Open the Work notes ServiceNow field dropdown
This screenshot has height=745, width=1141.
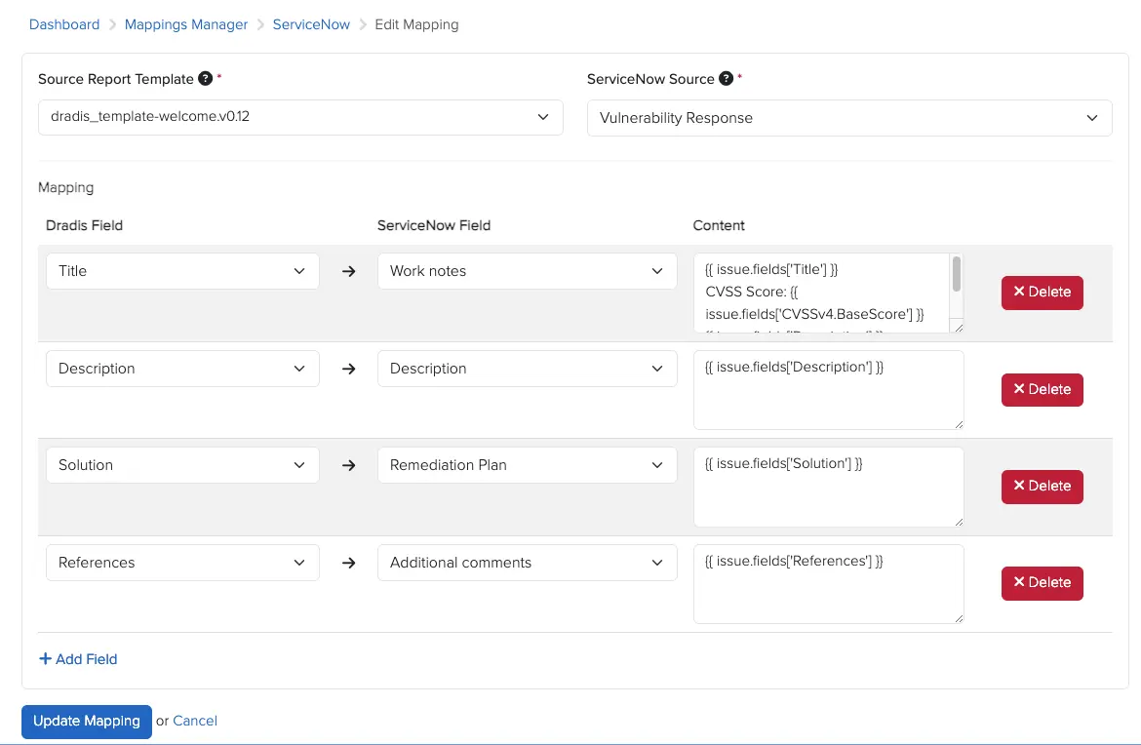click(x=527, y=271)
